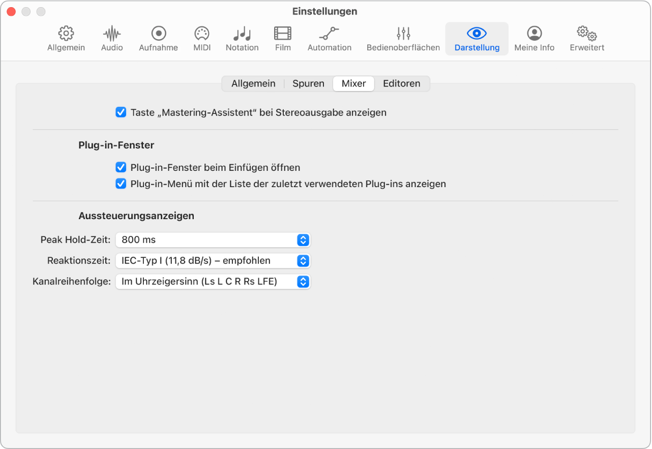
Task: Click the Peak Hold-Zeit label
Action: [75, 240]
